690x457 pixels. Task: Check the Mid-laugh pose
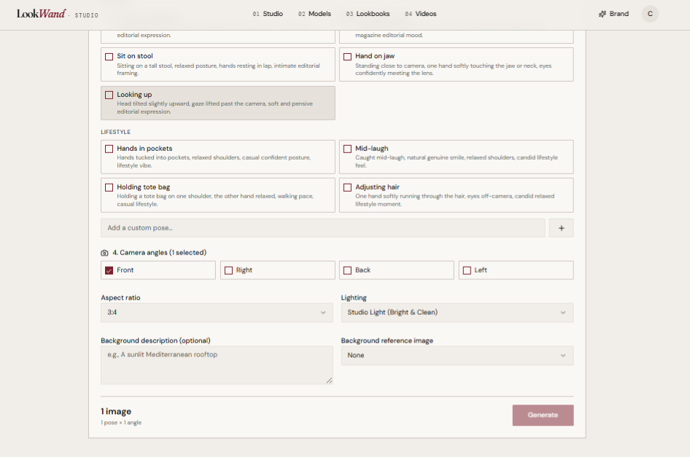click(347, 149)
